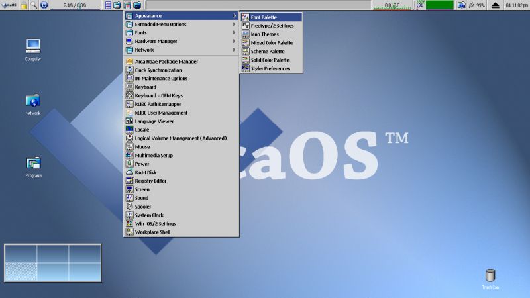Image resolution: width=530 pixels, height=298 pixels.
Task: Open Freetype/2 Settings
Action: pos(272,26)
